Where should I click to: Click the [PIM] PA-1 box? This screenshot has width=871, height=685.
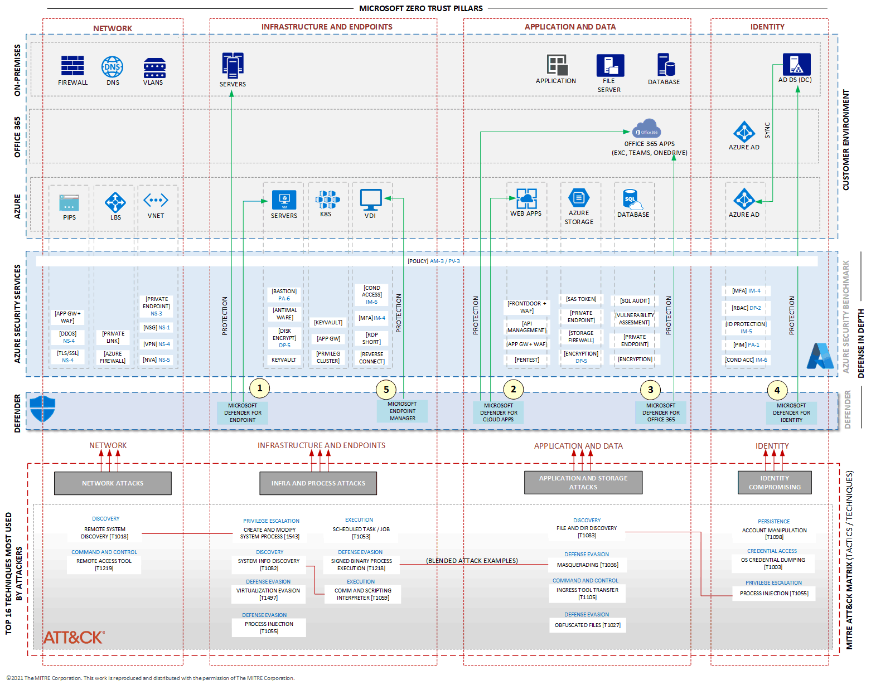(x=746, y=344)
